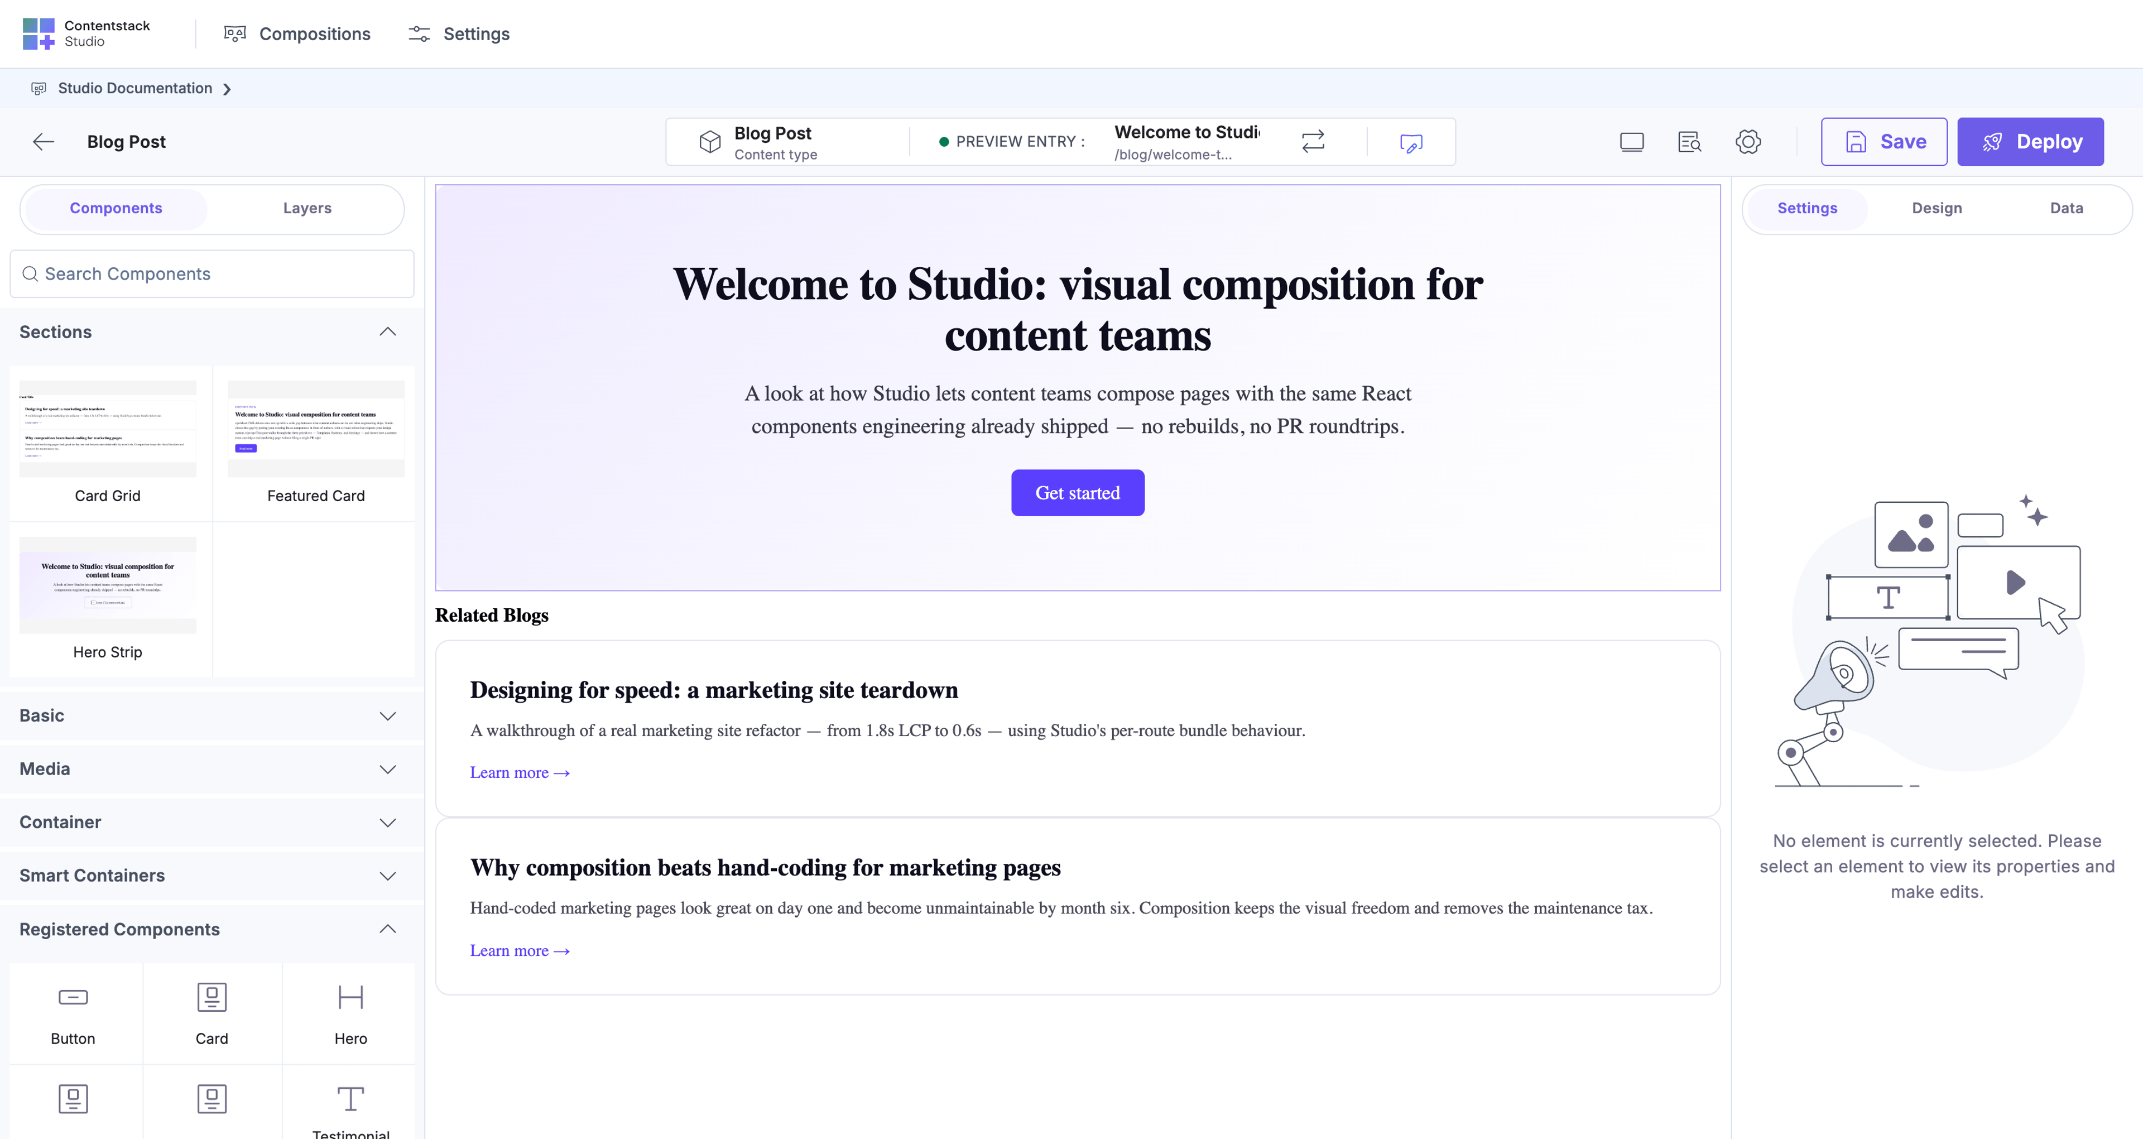Click the Save button floppy disk icon
This screenshot has height=1139, width=2143.
point(1856,142)
